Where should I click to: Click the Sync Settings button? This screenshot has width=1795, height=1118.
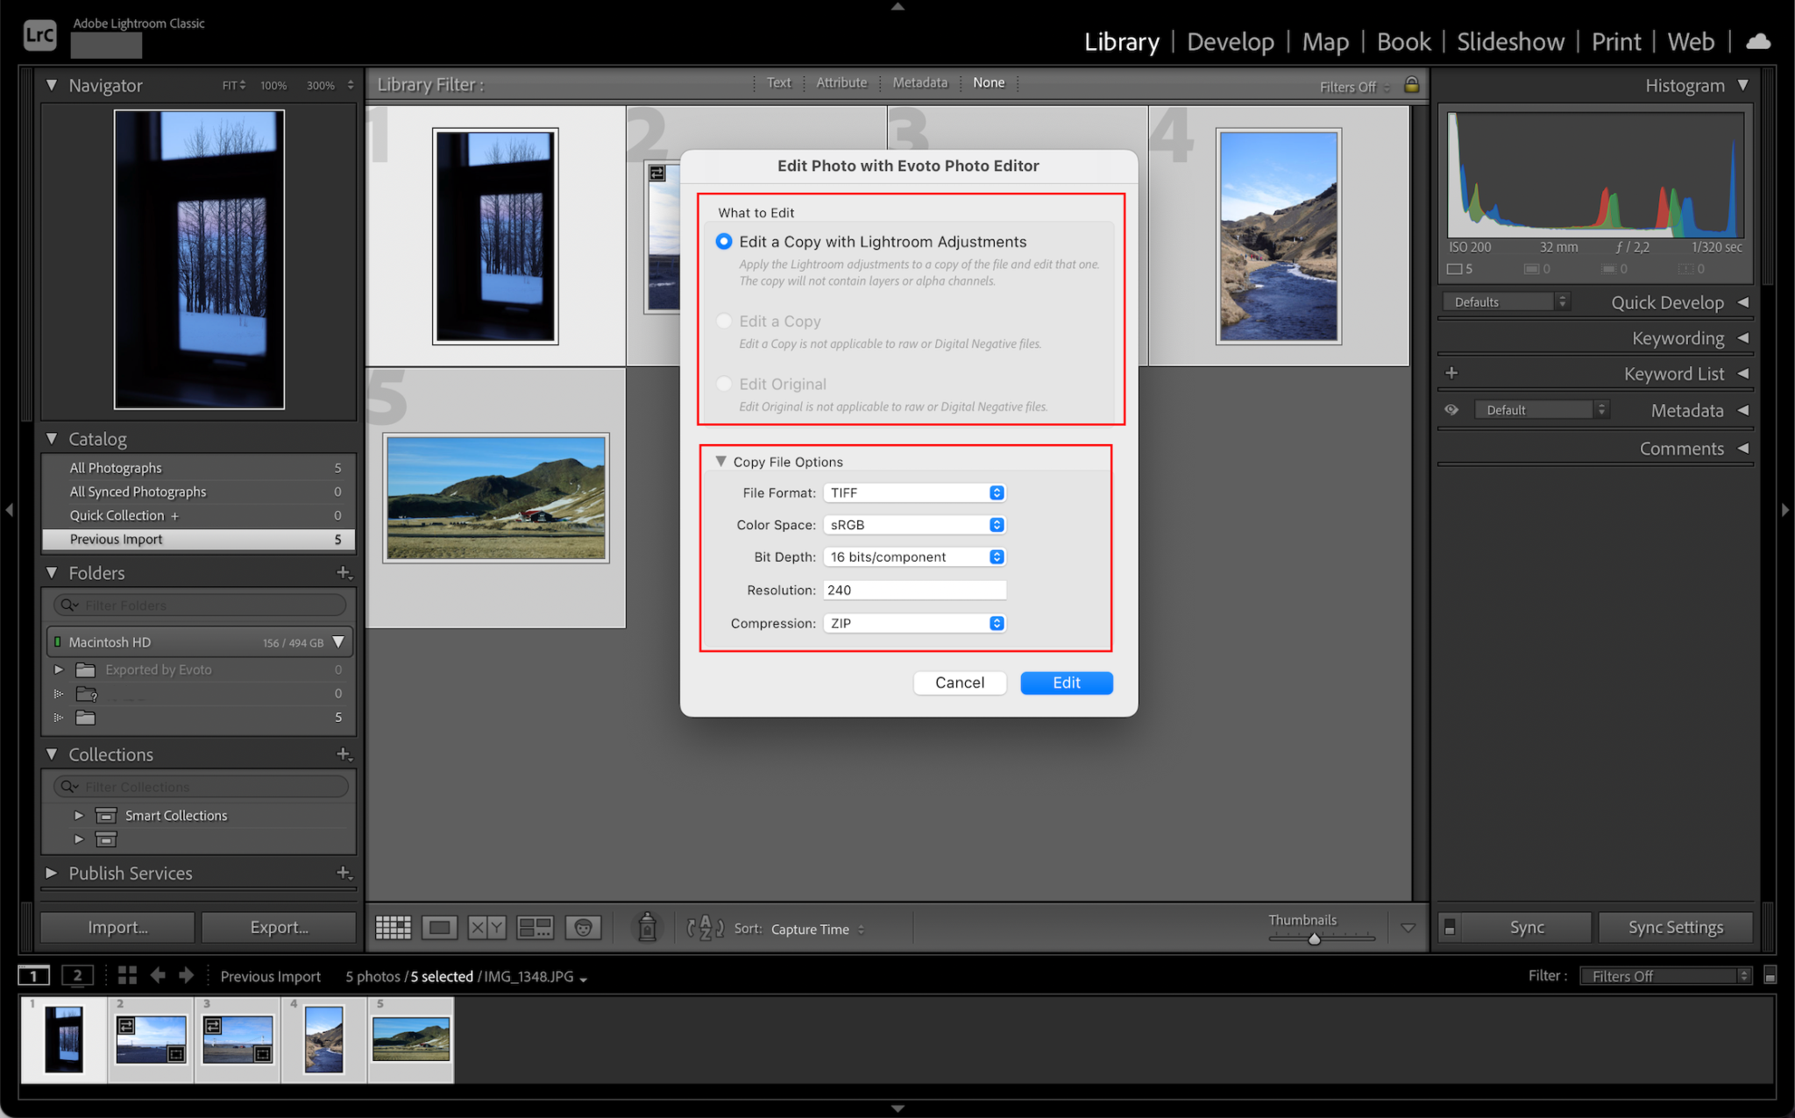pos(1675,927)
